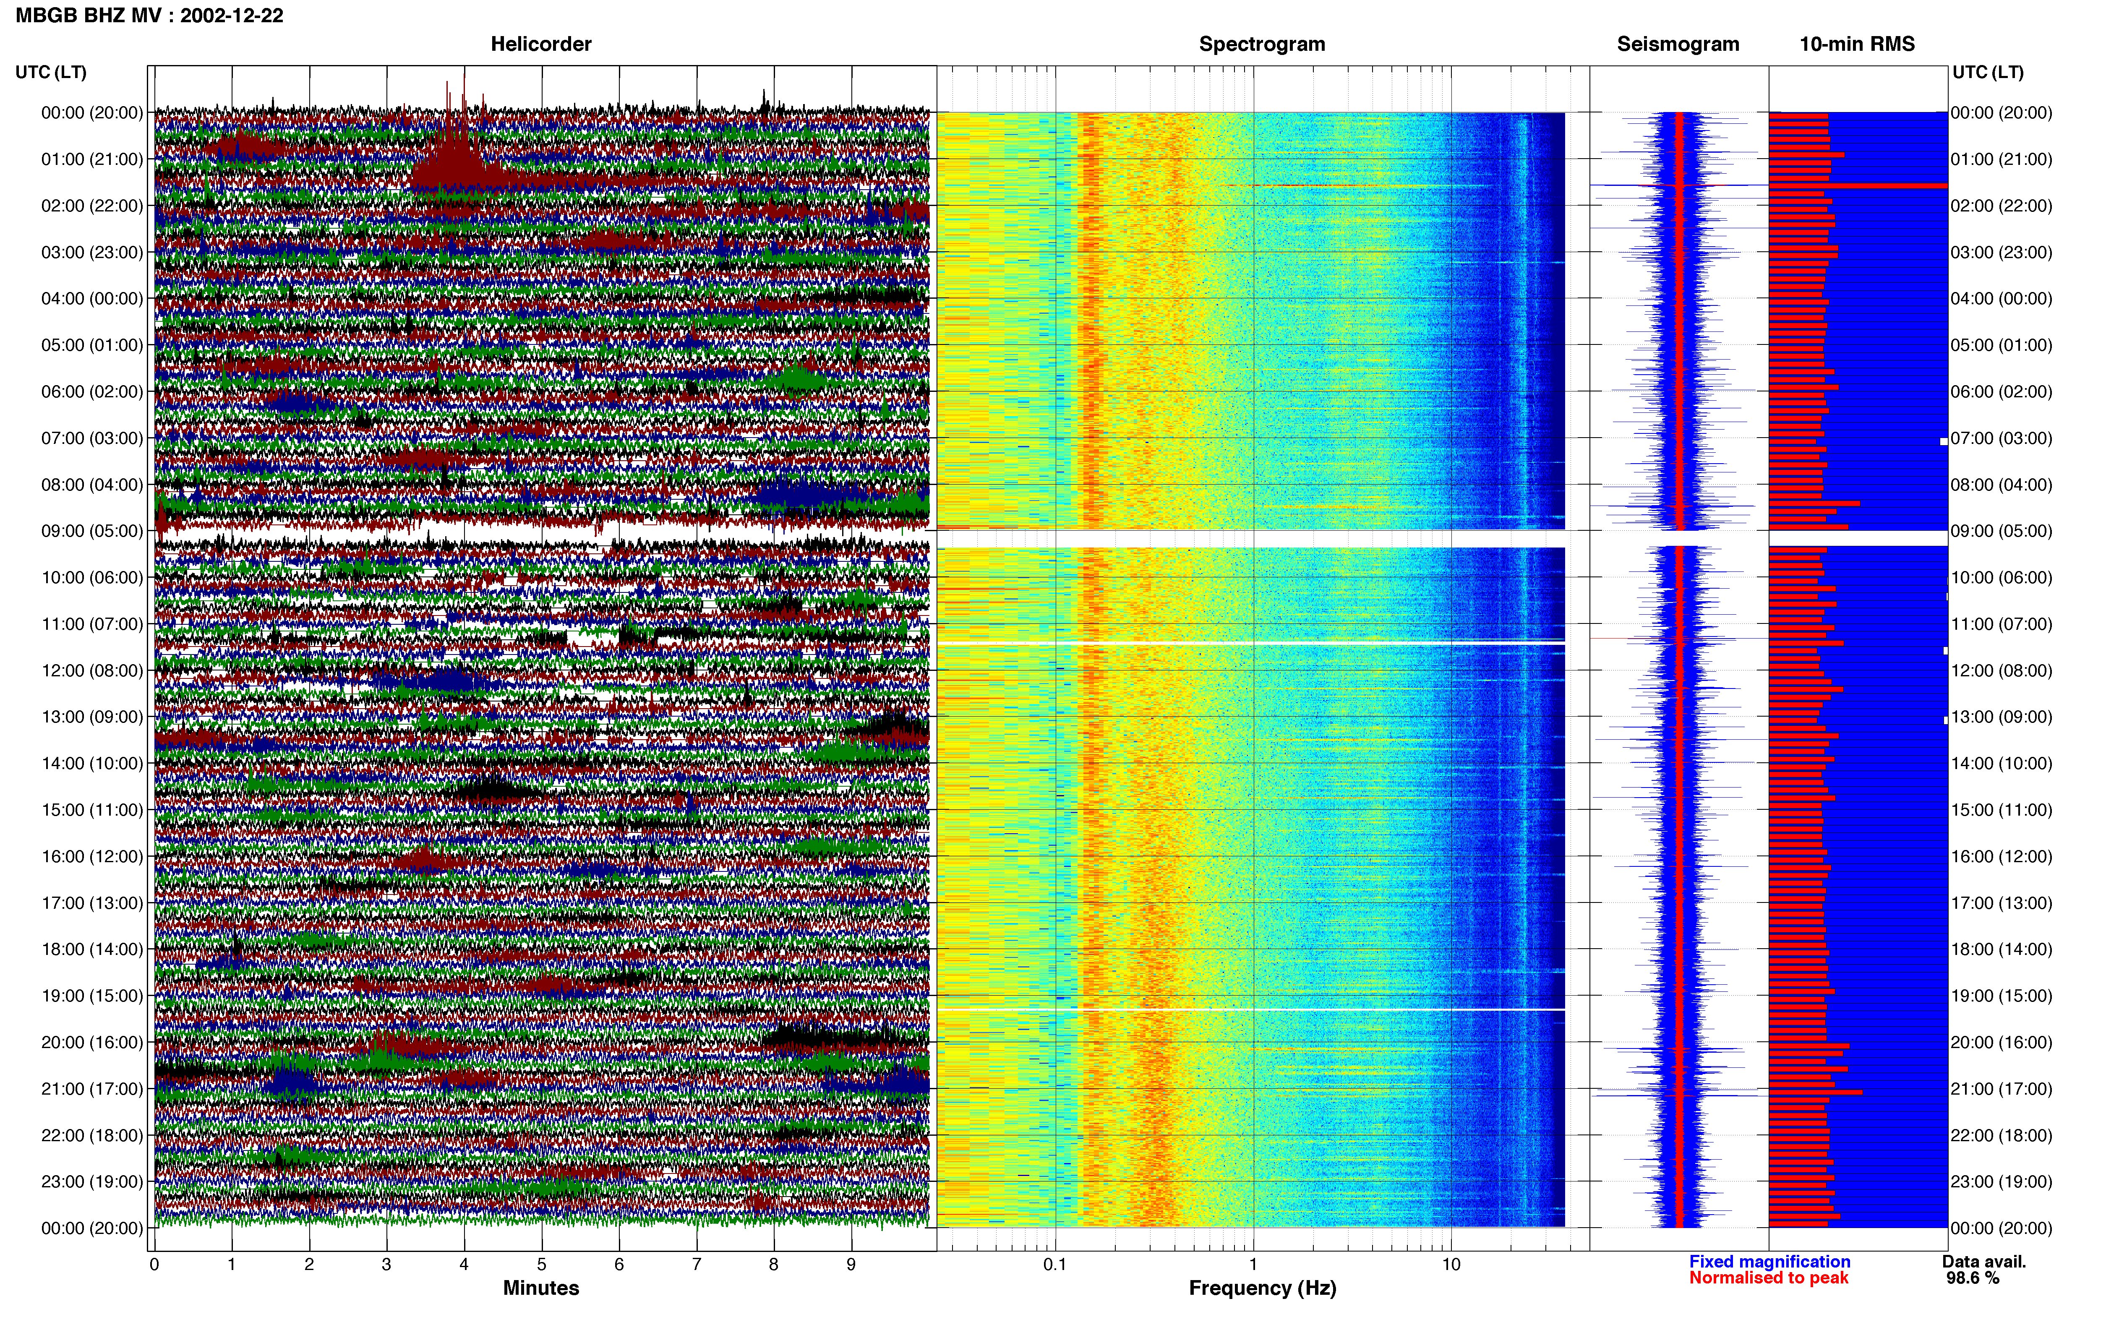Viewport: 2106px width, 1317px height.
Task: Click the left 02:00 (22:00) time label
Action: [x=92, y=206]
